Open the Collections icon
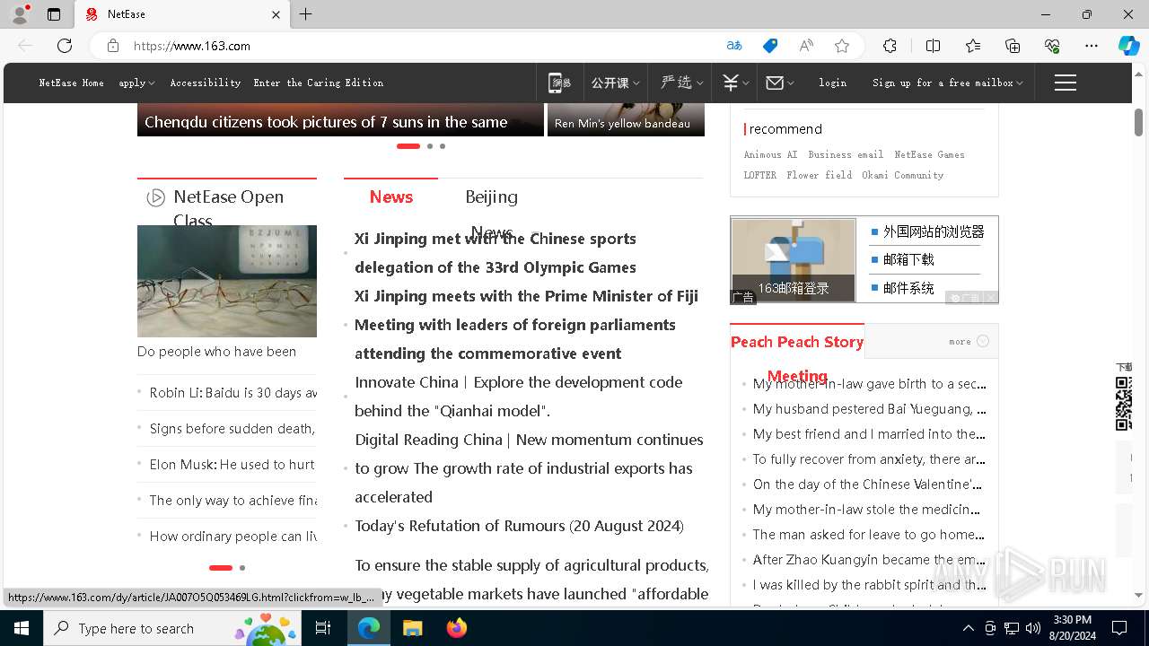The height and width of the screenshot is (646, 1149). (x=1013, y=46)
